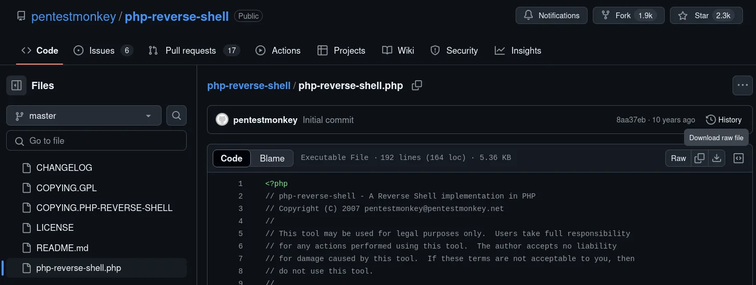Select the Code view toggle
This screenshot has width=756, height=285.
(x=231, y=158)
